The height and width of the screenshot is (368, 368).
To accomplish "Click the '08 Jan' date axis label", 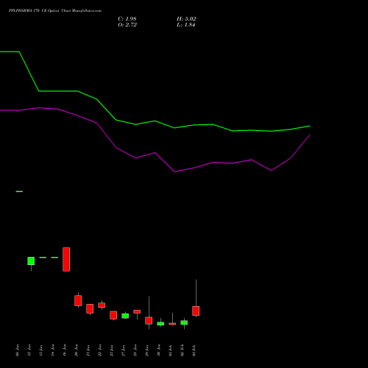I will 18,350.
